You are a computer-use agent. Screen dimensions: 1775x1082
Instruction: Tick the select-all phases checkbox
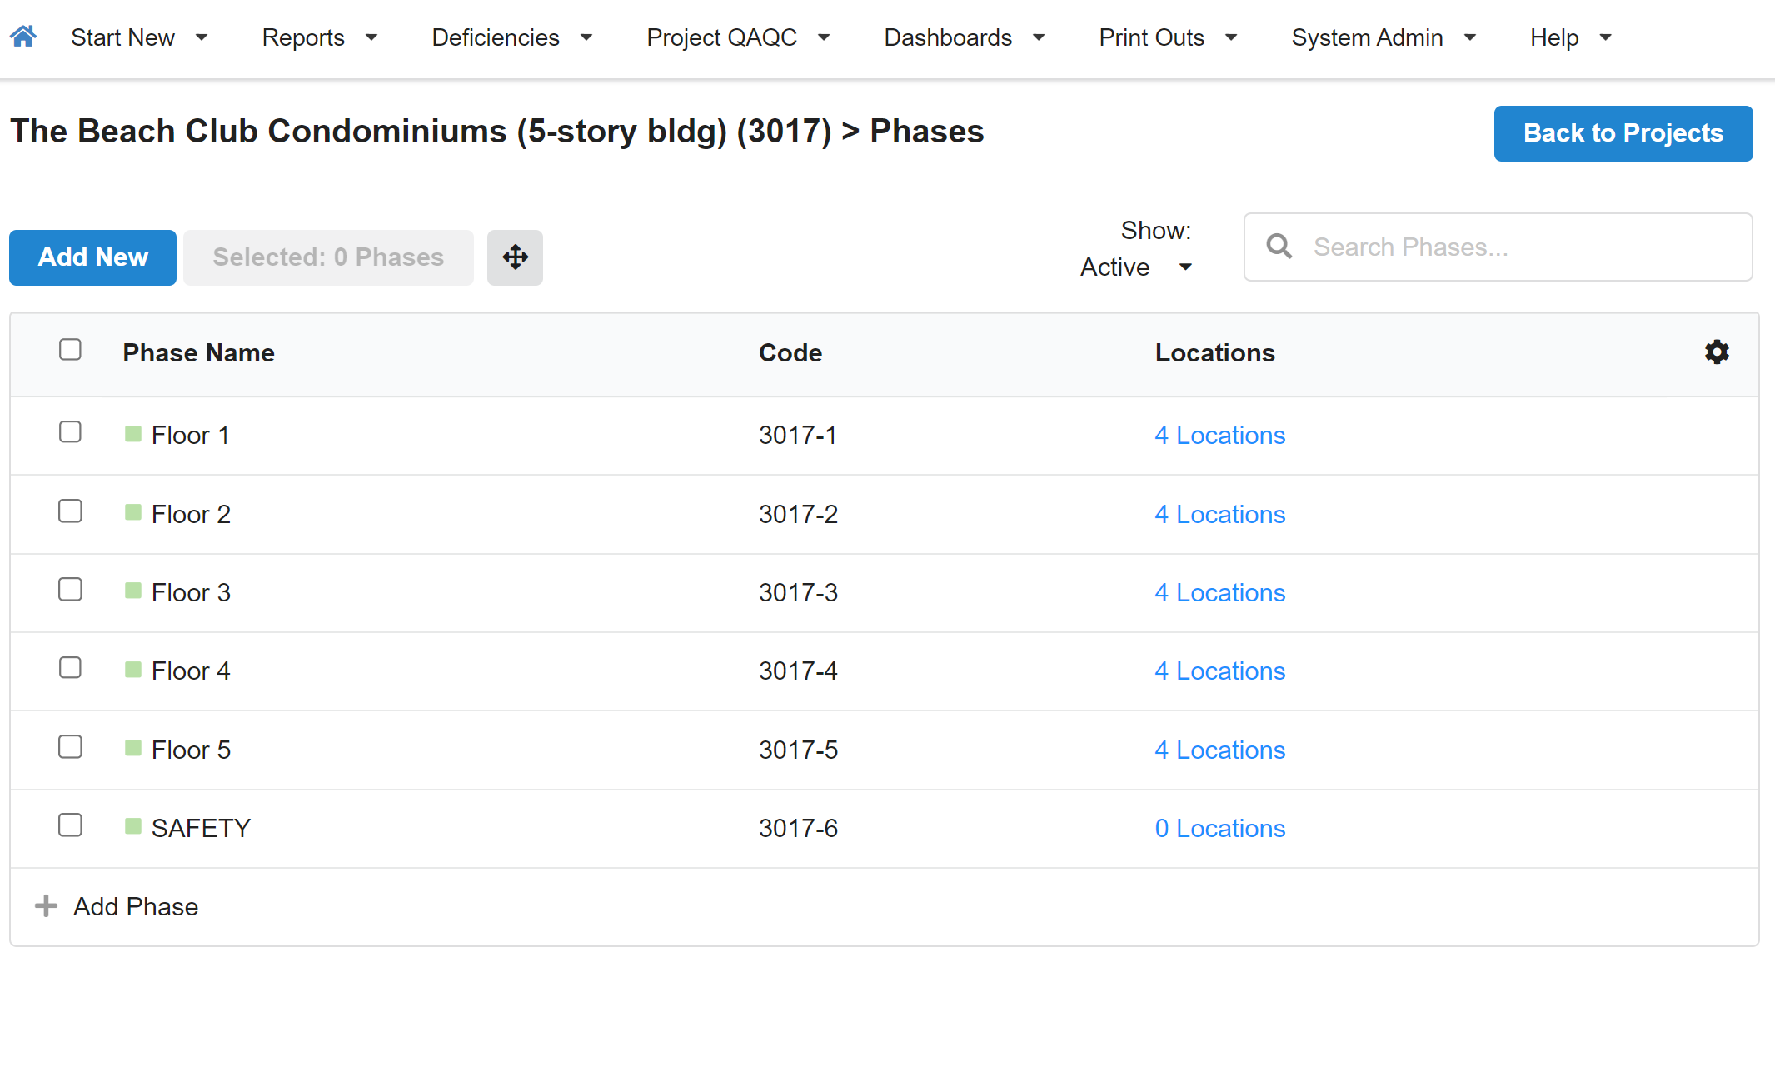point(70,349)
